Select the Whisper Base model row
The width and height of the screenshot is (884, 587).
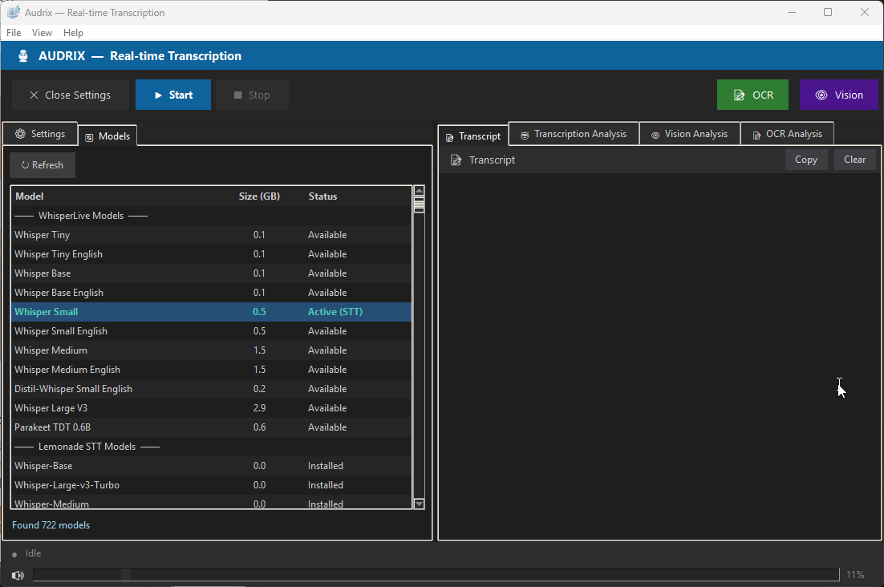pyautogui.click(x=212, y=273)
